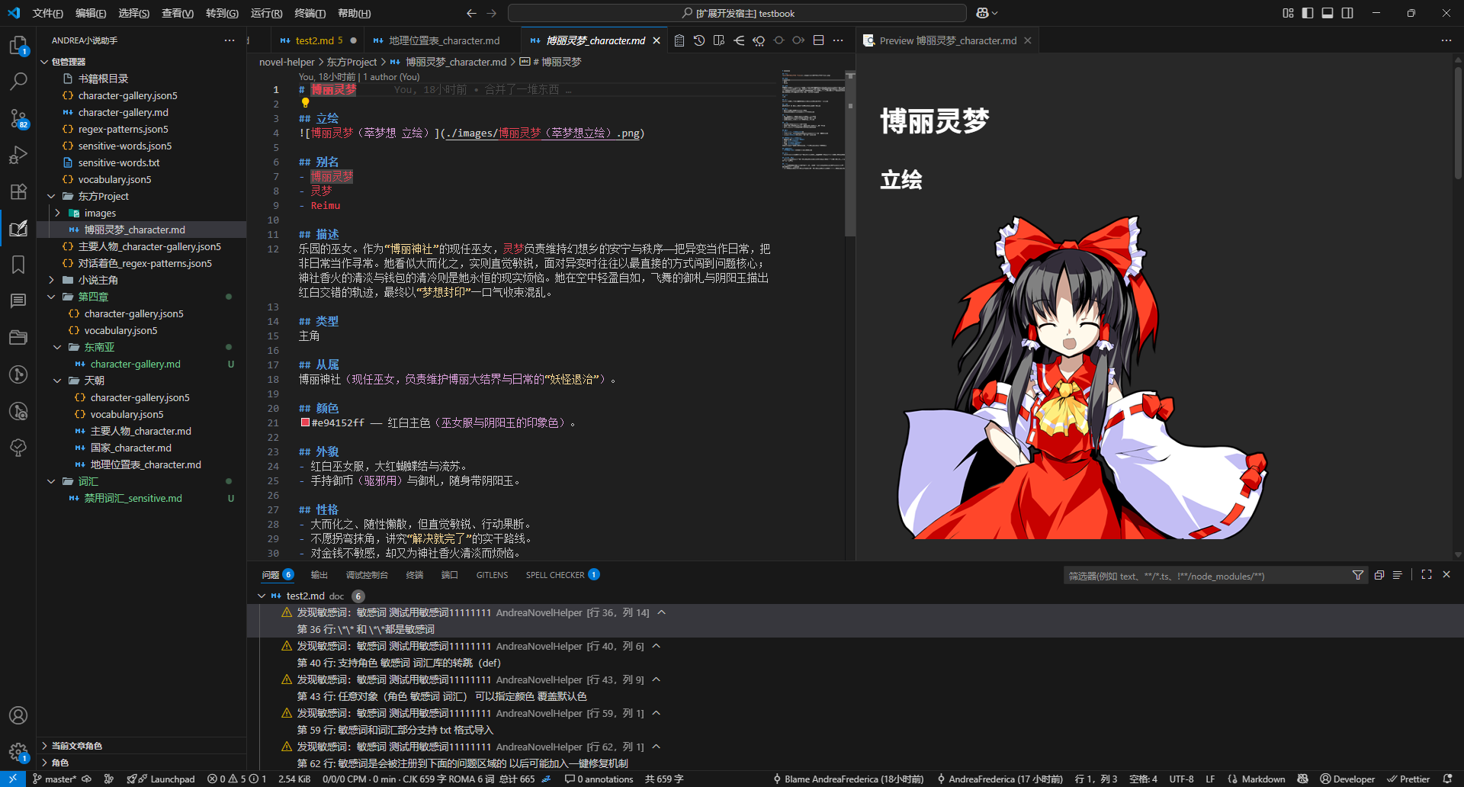This screenshot has width=1464, height=787.
Task: Click the Markdown language mode indicator
Action: [1262, 779]
